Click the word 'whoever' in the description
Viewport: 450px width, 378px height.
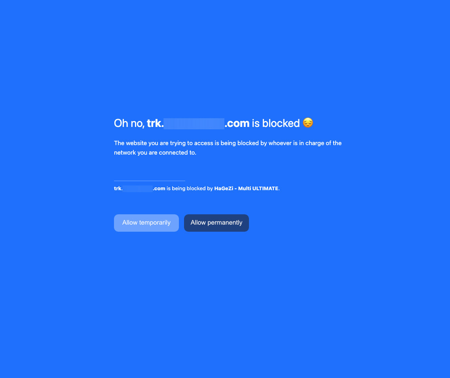(280, 143)
